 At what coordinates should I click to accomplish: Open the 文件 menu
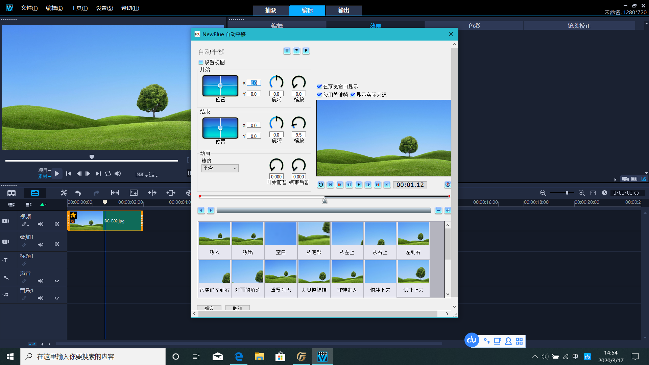(29, 8)
